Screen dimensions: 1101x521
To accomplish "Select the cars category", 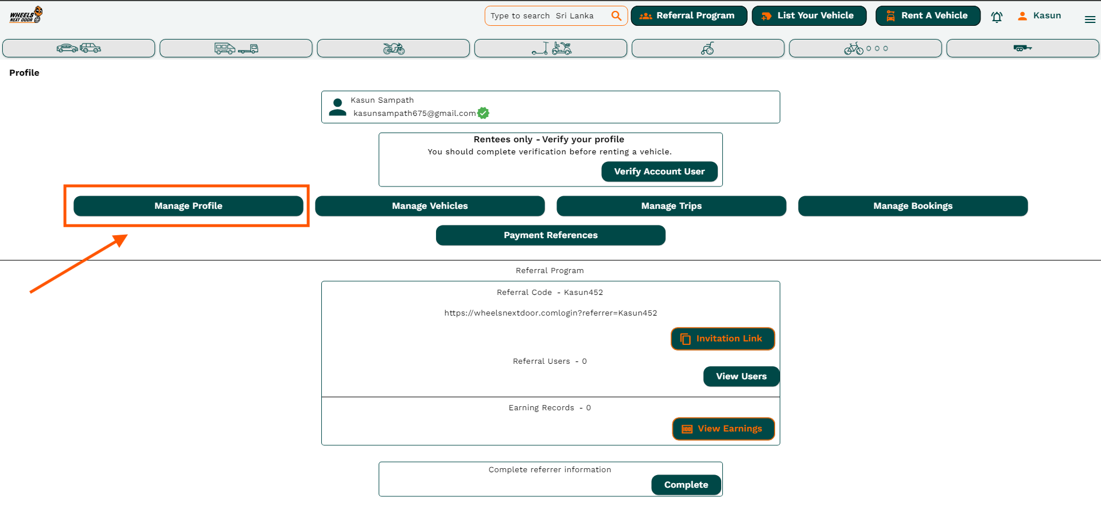I will (79, 48).
